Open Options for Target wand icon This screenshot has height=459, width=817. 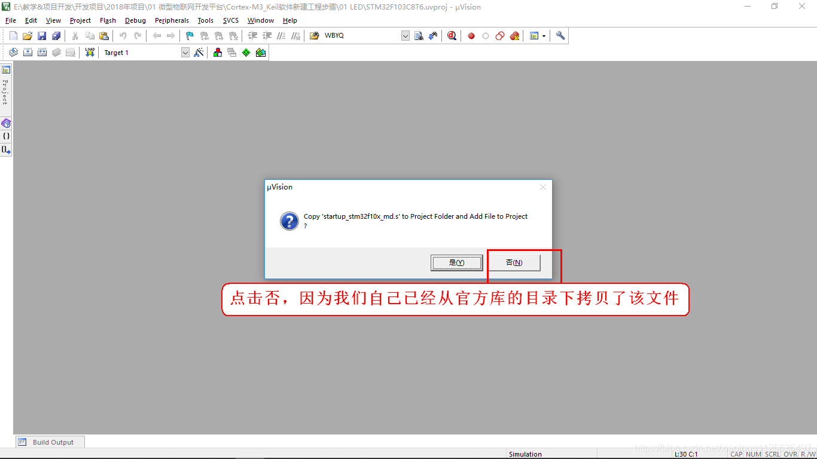click(199, 53)
